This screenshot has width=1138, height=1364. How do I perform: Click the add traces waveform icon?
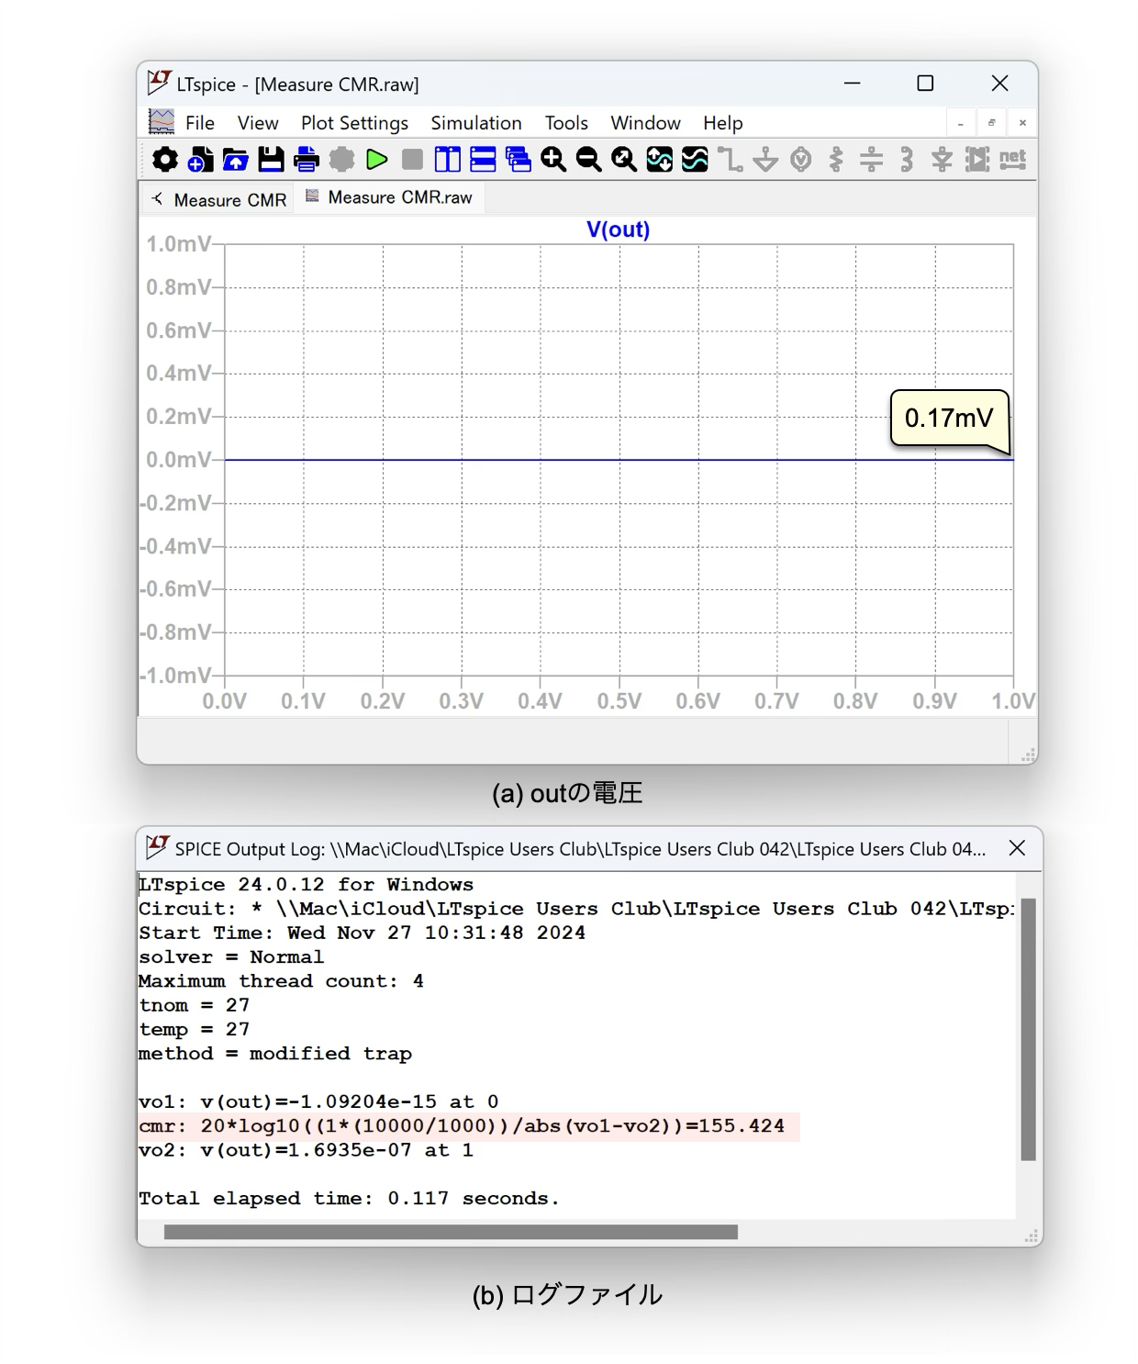click(695, 160)
